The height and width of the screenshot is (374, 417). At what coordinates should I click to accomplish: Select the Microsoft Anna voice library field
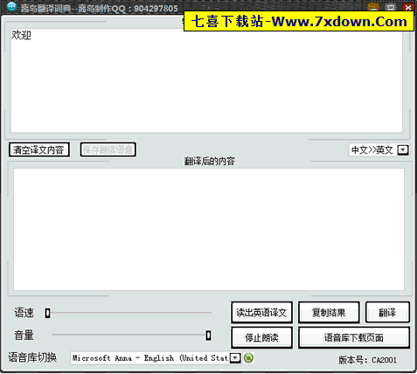156,357
